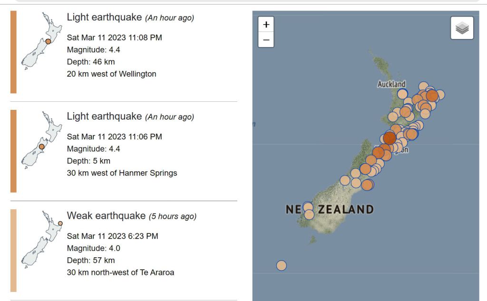
Task: Select '30 km west of Hanmer Springs' text
Action: point(122,173)
